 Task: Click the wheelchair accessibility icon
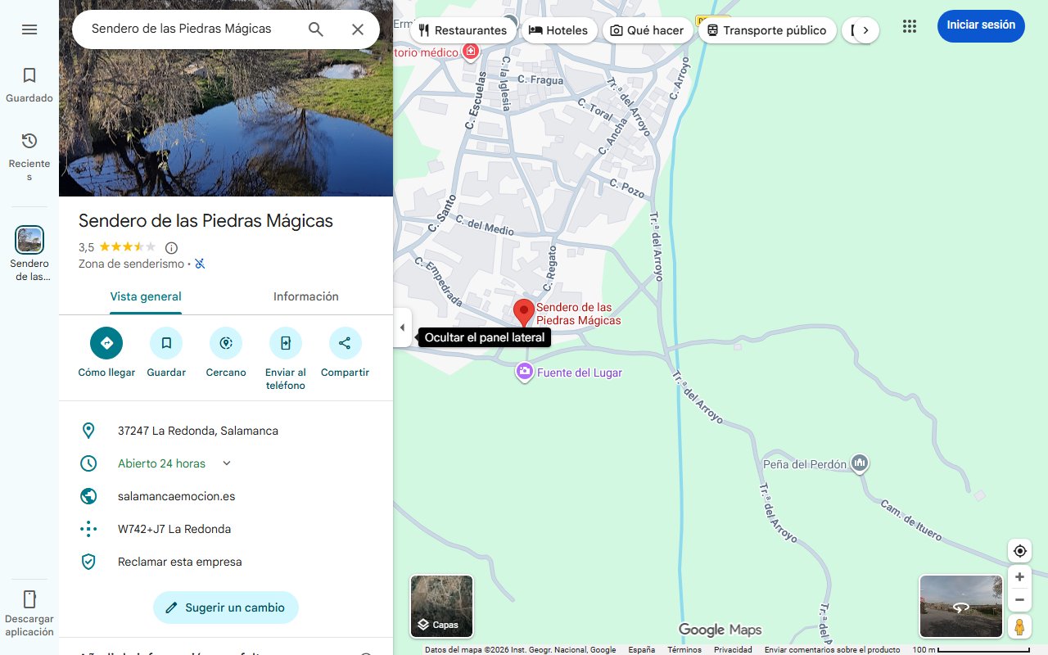pyautogui.click(x=200, y=264)
